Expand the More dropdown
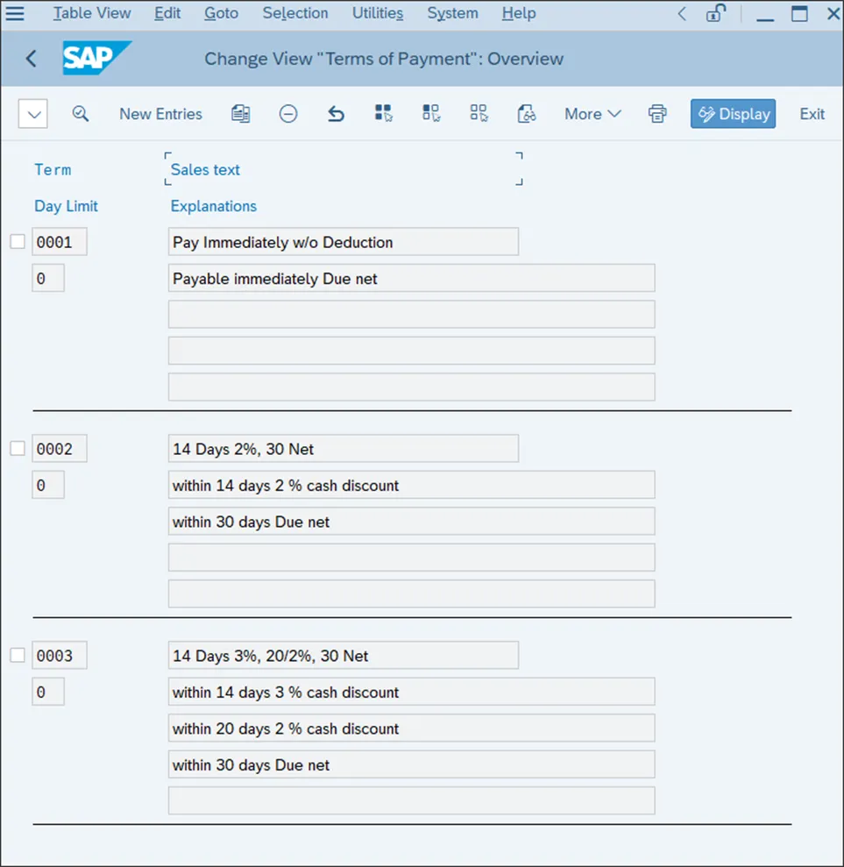Viewport: 844px width, 867px height. click(x=592, y=114)
